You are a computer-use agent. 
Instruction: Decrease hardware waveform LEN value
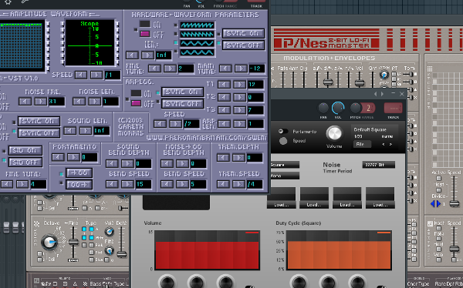[132, 55]
